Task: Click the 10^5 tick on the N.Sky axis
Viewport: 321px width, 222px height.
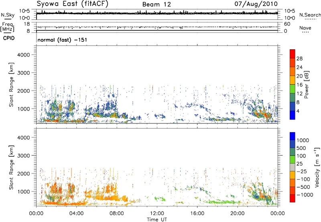Action: click(24, 11)
